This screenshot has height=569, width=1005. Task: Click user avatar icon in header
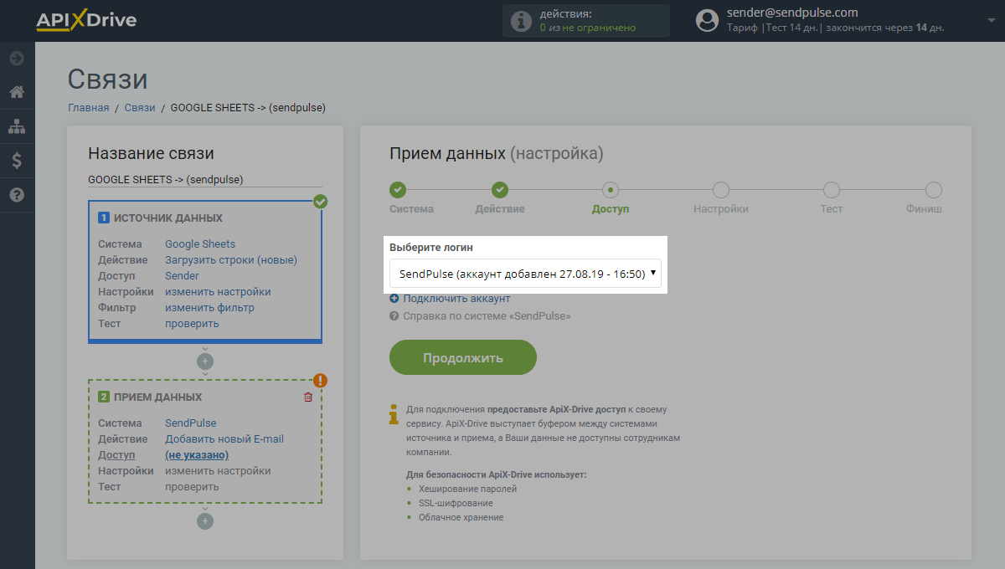(708, 20)
